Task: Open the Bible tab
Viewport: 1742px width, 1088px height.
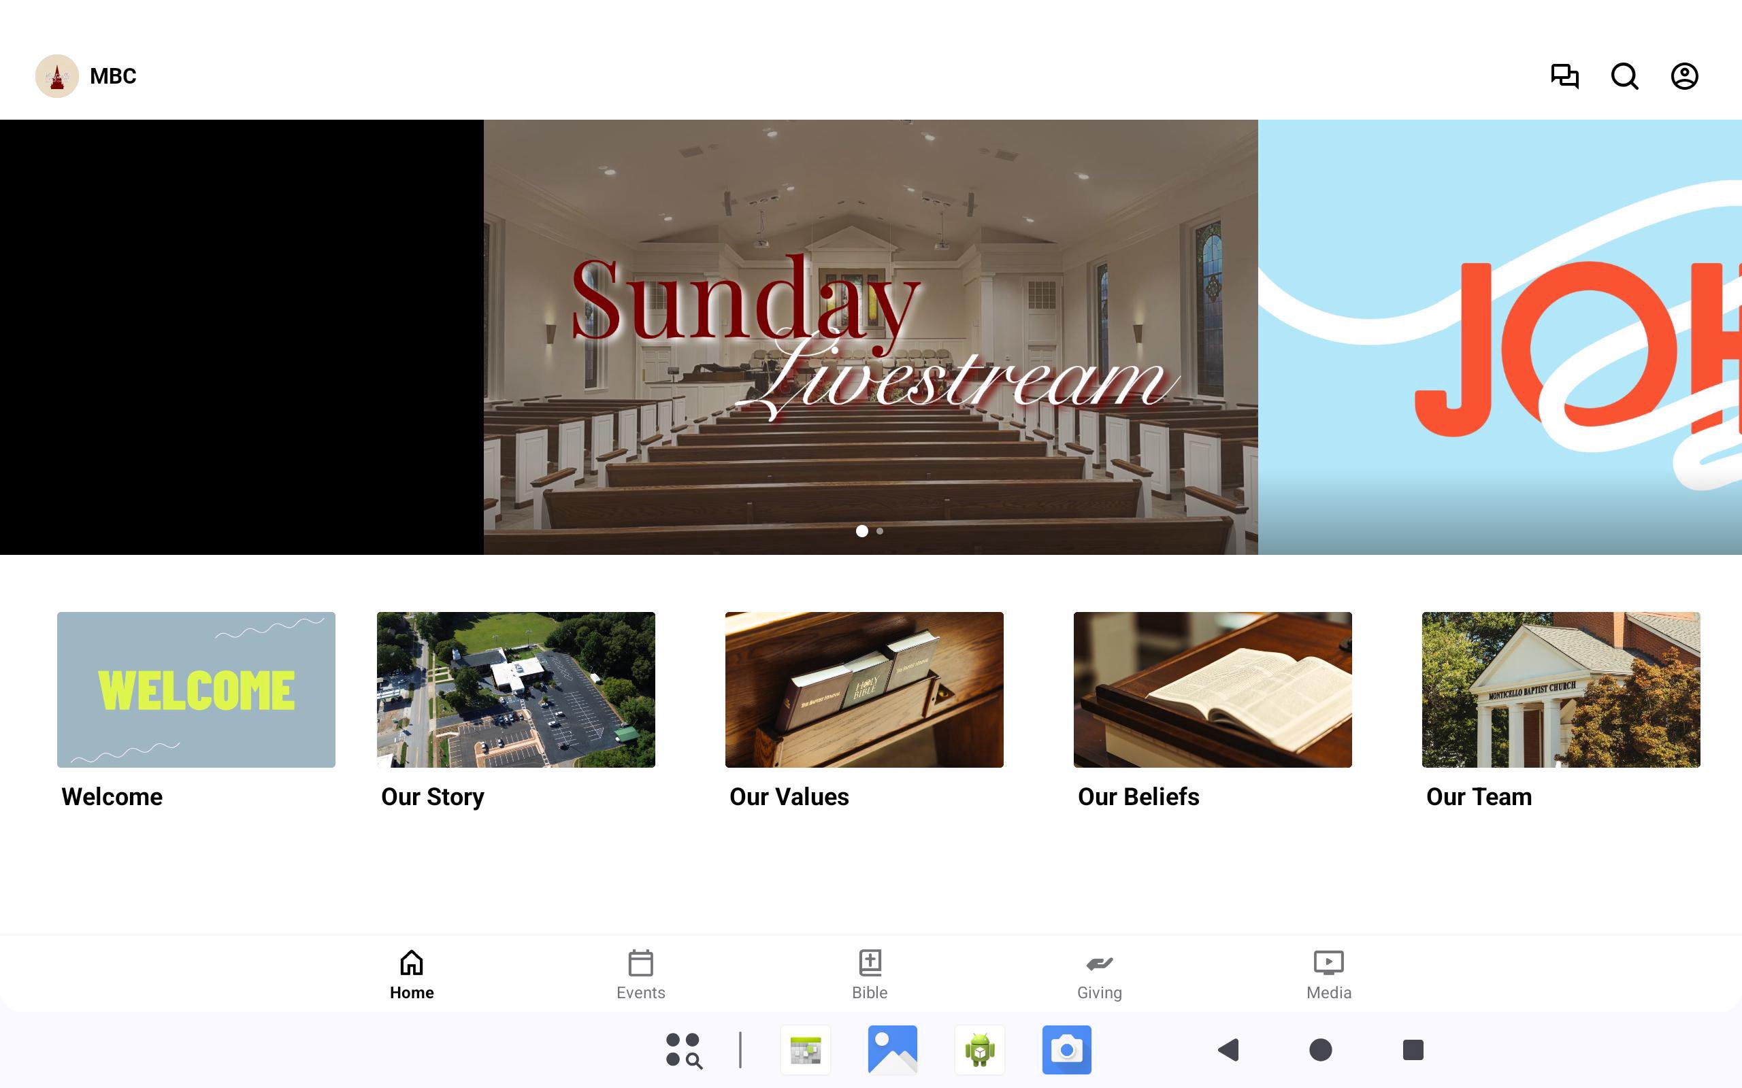Action: coord(870,974)
